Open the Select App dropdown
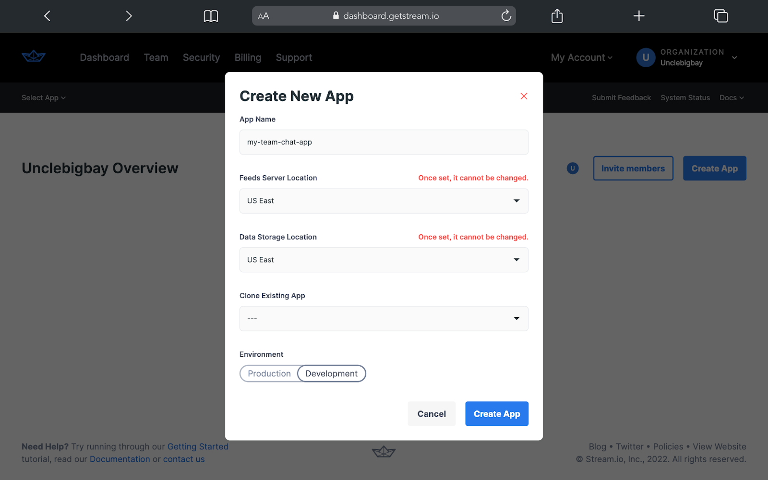This screenshot has width=768, height=480. coord(43,97)
